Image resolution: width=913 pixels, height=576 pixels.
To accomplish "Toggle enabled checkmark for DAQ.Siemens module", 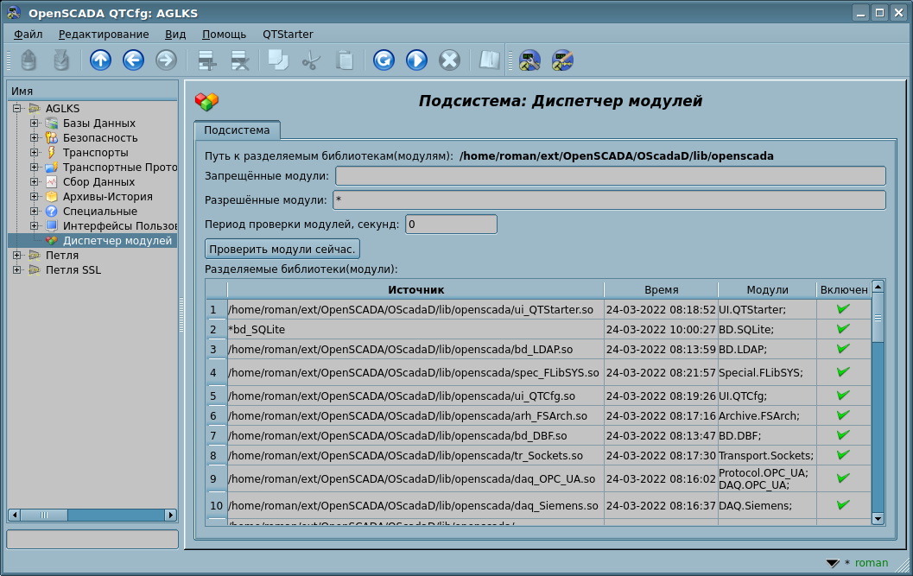I will [843, 505].
